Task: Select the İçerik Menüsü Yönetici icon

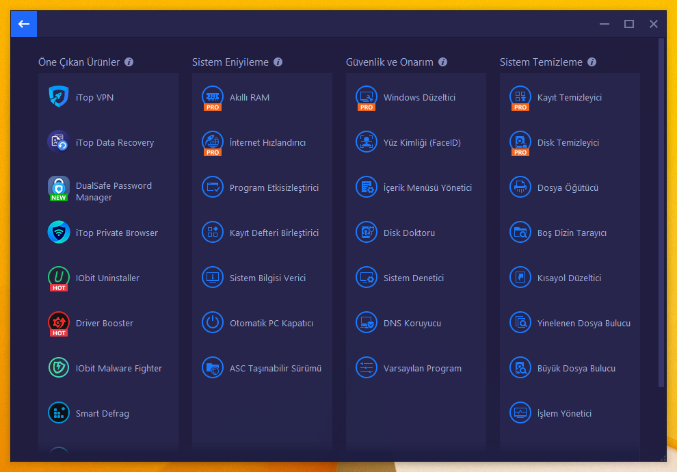Action: [x=366, y=187]
